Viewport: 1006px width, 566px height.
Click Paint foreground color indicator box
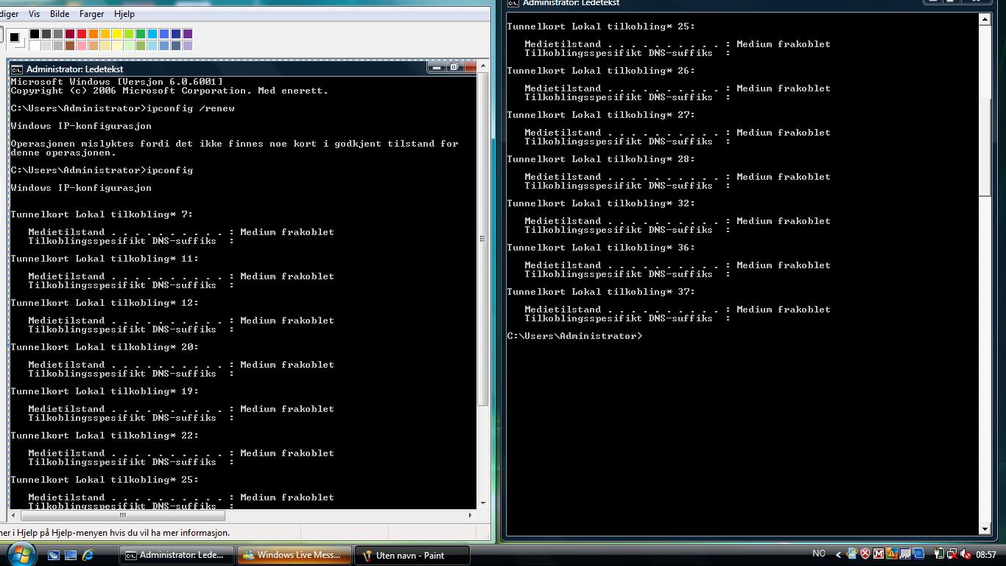14,37
